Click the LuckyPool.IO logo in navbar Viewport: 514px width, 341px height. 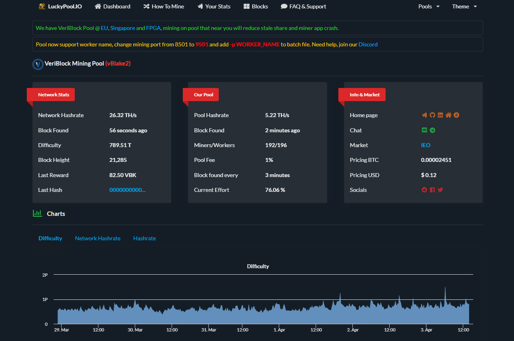click(x=60, y=6)
